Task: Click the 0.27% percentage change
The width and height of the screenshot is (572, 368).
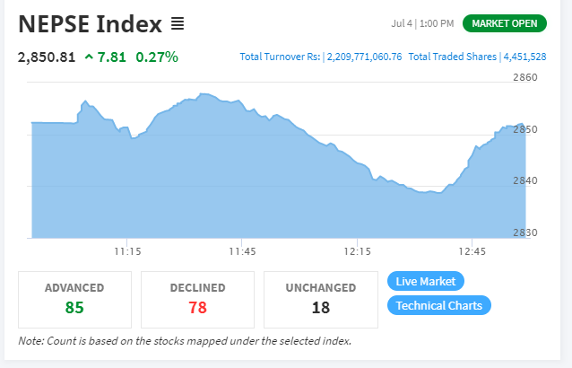Action: (157, 57)
